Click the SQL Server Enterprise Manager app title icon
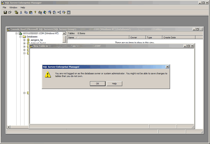Screen dimensions: 210x144 3,3
